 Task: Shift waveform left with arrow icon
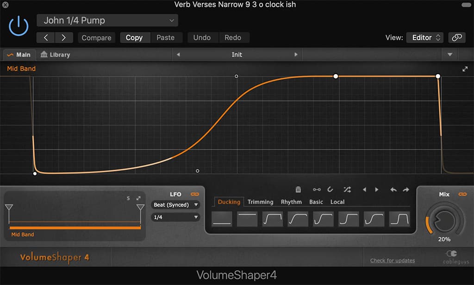(364, 190)
